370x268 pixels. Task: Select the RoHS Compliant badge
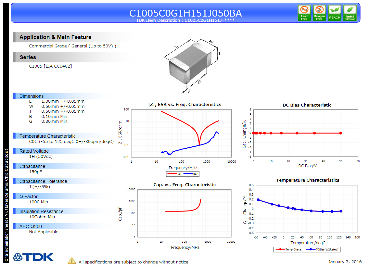[x=350, y=13]
